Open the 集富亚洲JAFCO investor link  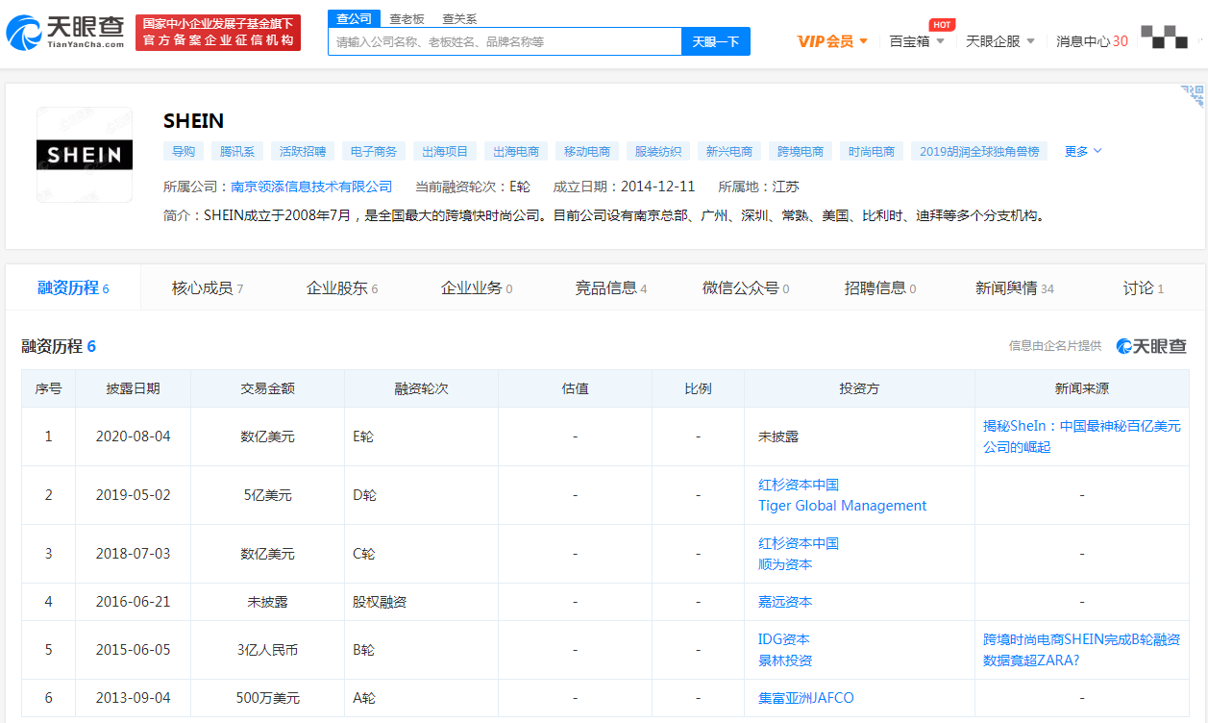[805, 698]
